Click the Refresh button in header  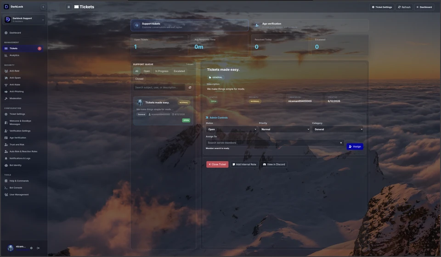[x=404, y=7]
